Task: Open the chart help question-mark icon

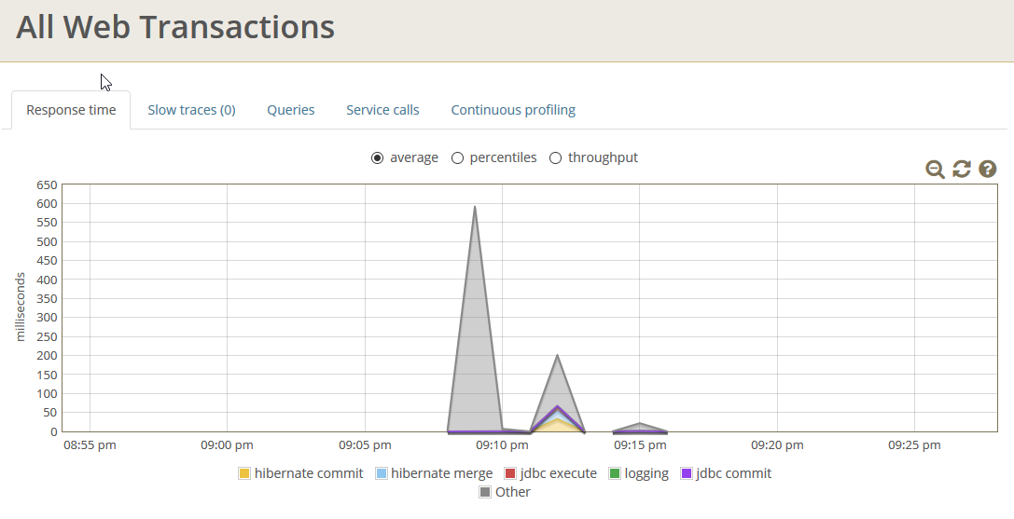Action: (x=988, y=169)
